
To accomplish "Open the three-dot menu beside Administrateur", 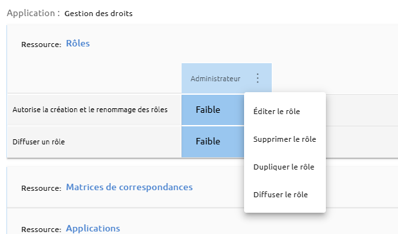I will click(258, 78).
